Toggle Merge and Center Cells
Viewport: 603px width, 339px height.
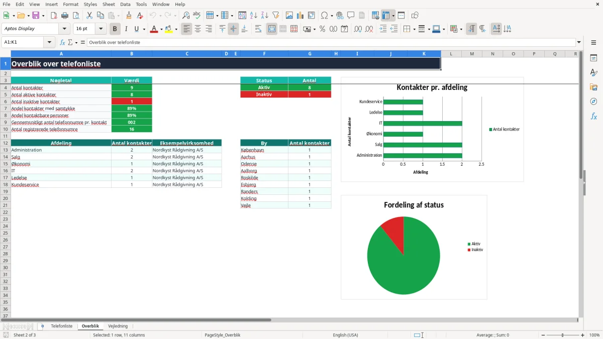click(272, 29)
